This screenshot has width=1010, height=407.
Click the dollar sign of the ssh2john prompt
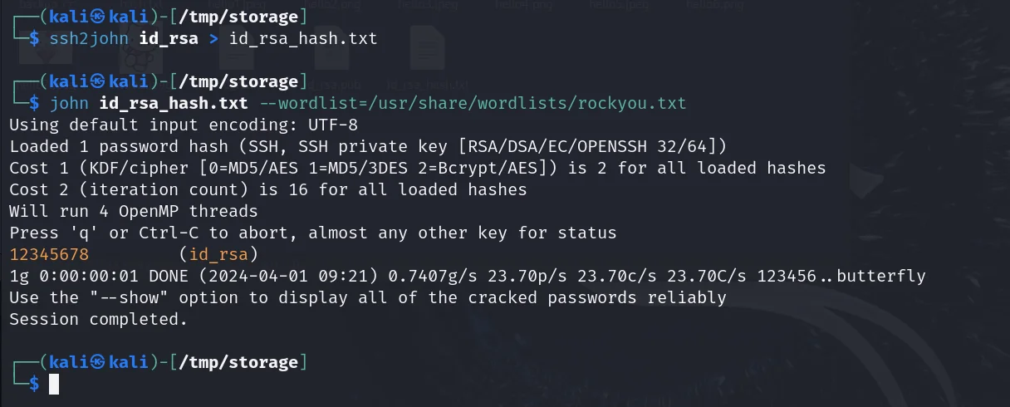[x=34, y=39]
